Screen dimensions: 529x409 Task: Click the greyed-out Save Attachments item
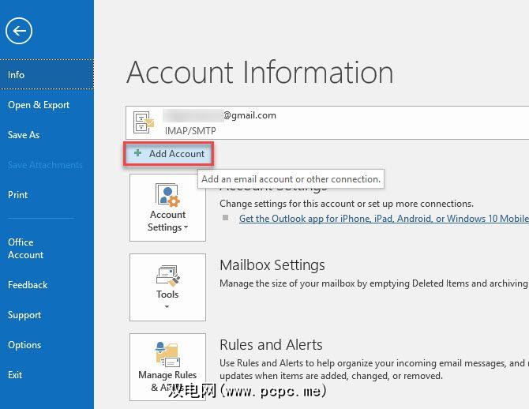point(45,165)
